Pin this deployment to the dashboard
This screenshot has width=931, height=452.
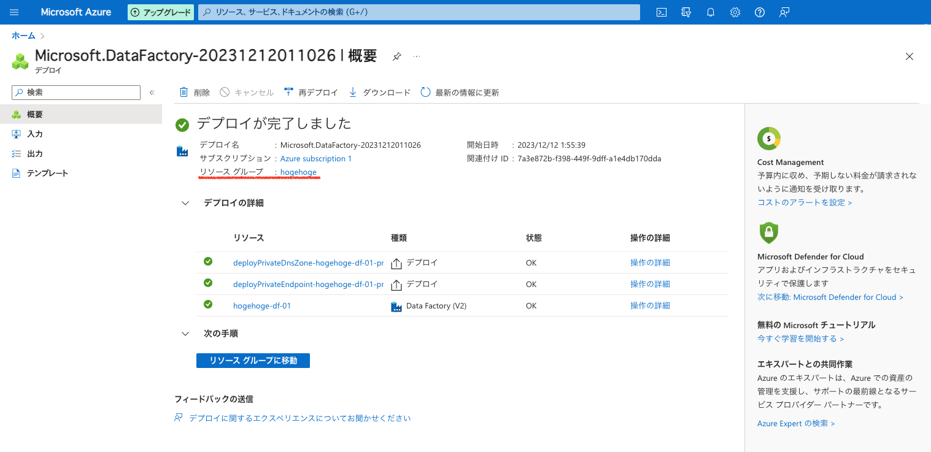coord(397,56)
